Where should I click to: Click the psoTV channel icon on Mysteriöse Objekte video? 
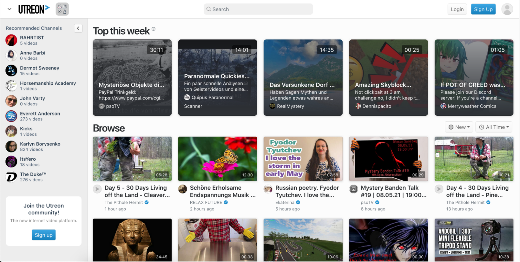[101, 106]
